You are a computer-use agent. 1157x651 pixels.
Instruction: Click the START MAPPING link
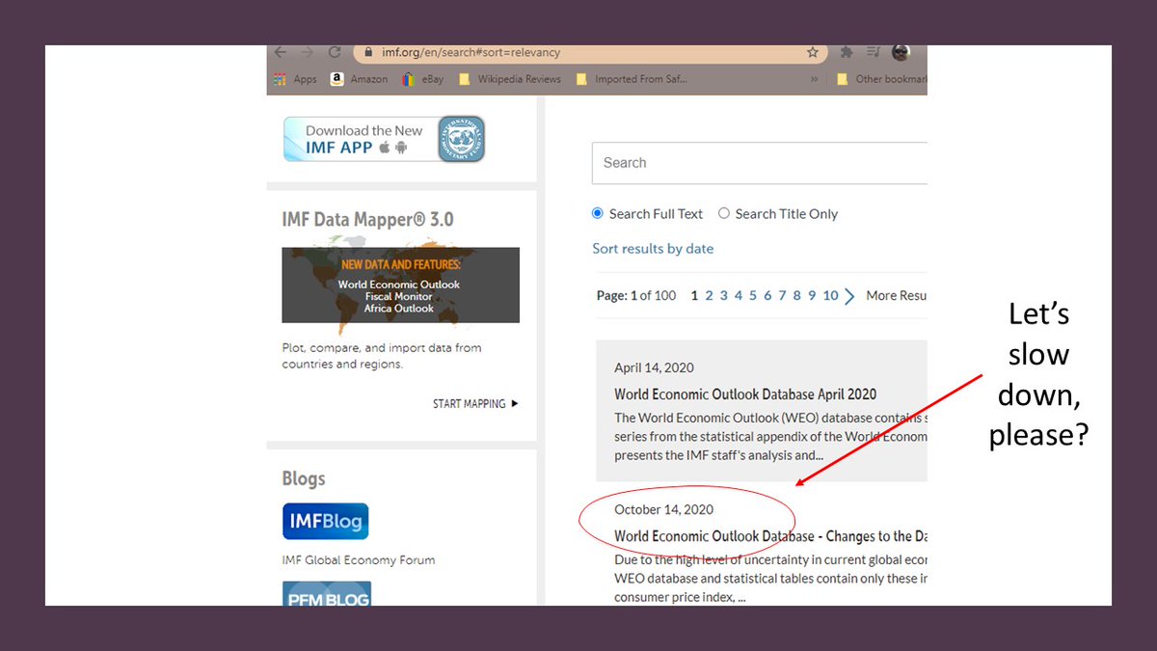[475, 403]
